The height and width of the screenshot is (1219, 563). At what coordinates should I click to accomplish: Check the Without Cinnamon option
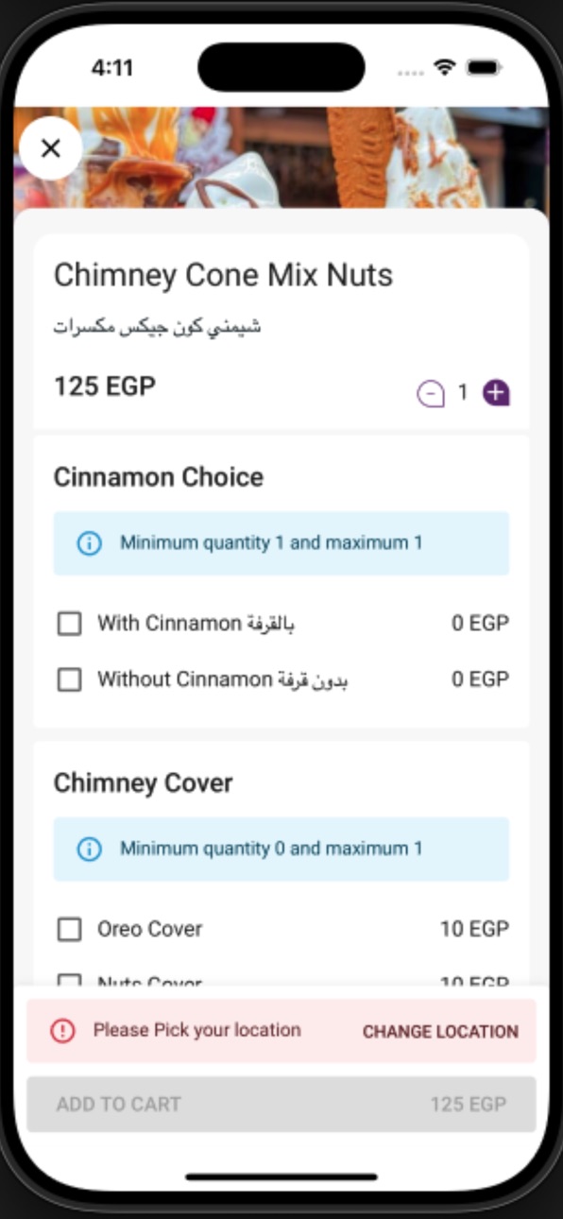70,679
